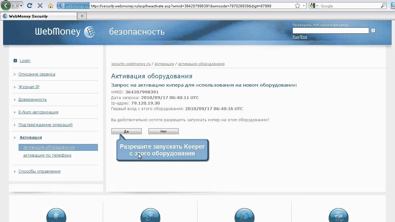Screen dimensions: 395x222
Task: Open the Google search engine selector
Action: 314,6
